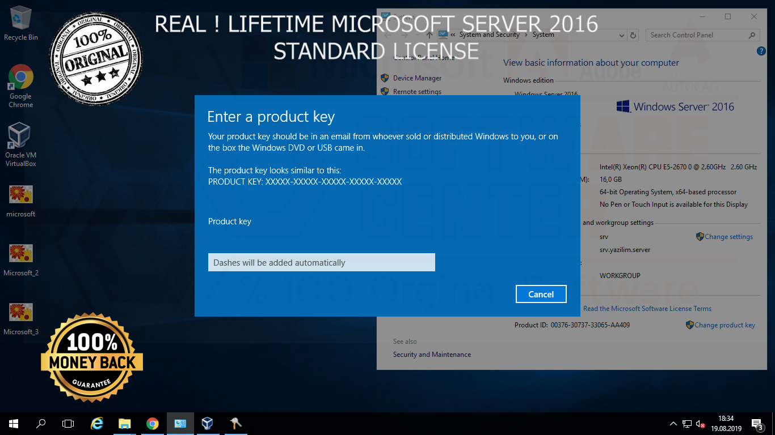Click the Windows Server 2016 logo

coord(675,106)
